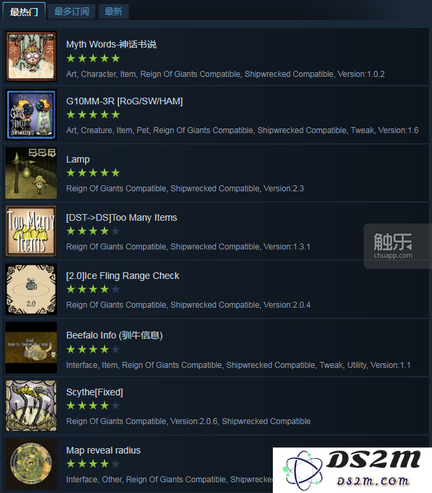Click the Ice Fling Range Check thumbnail

(x=31, y=289)
